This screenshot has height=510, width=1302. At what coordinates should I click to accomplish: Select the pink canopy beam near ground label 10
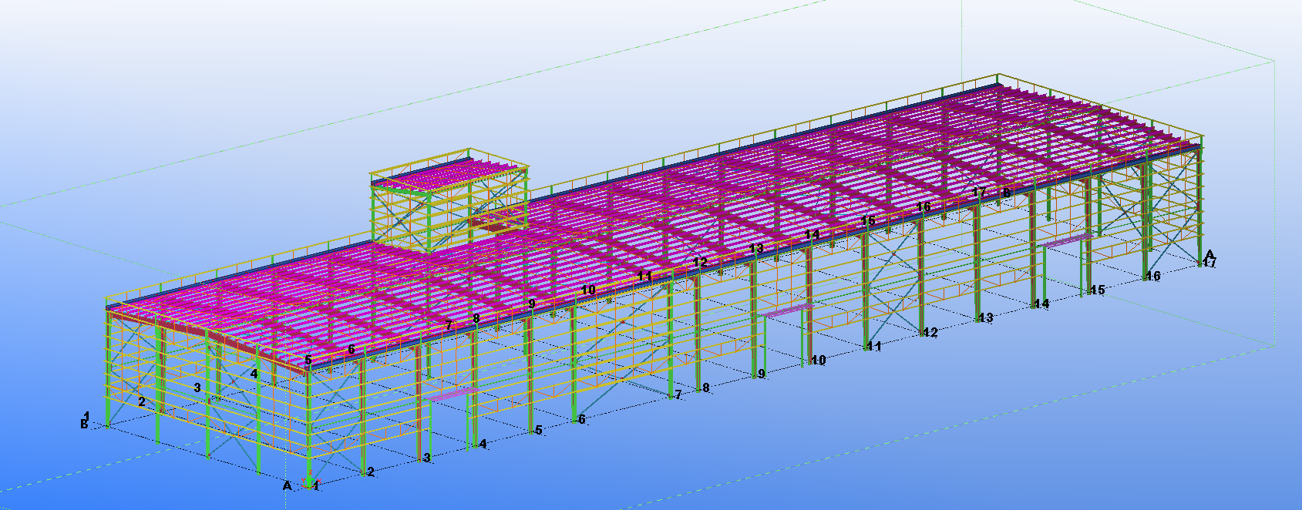pyautogui.click(x=786, y=311)
